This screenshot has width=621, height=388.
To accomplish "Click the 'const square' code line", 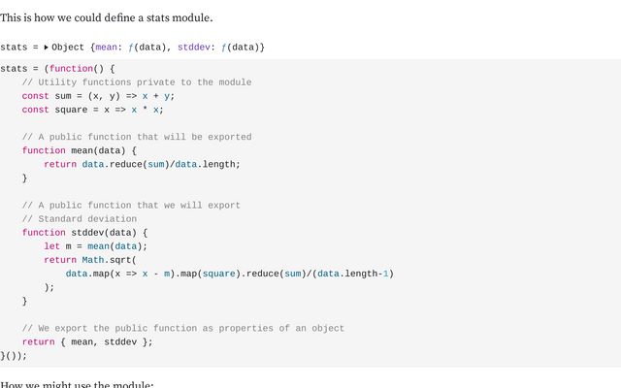I will pos(92,110).
